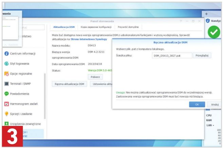Add a widget with the plus icon
The image size is (224, 149).
206,14
